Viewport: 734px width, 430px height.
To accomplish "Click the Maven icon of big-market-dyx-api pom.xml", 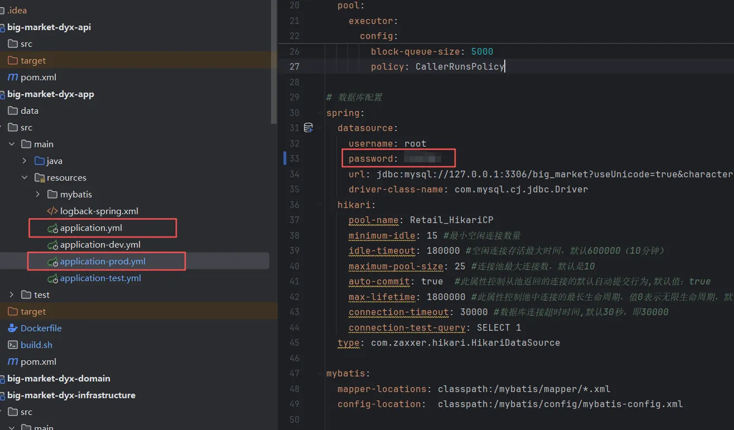I will coord(12,77).
